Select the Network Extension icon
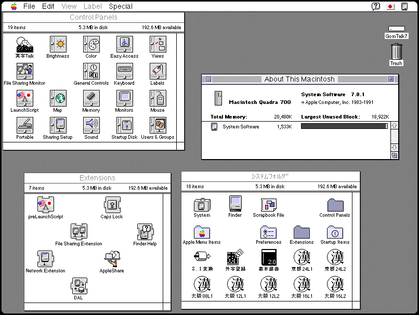 pyautogui.click(x=45, y=259)
